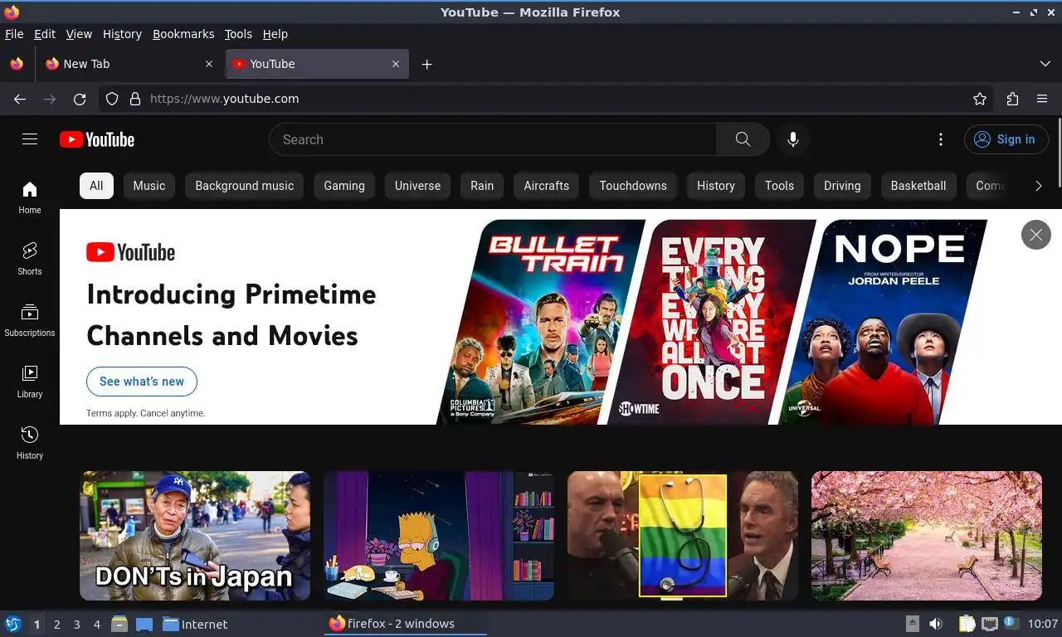Dismiss the Primetime banner with X
Image resolution: width=1062 pixels, height=637 pixels.
(x=1035, y=235)
